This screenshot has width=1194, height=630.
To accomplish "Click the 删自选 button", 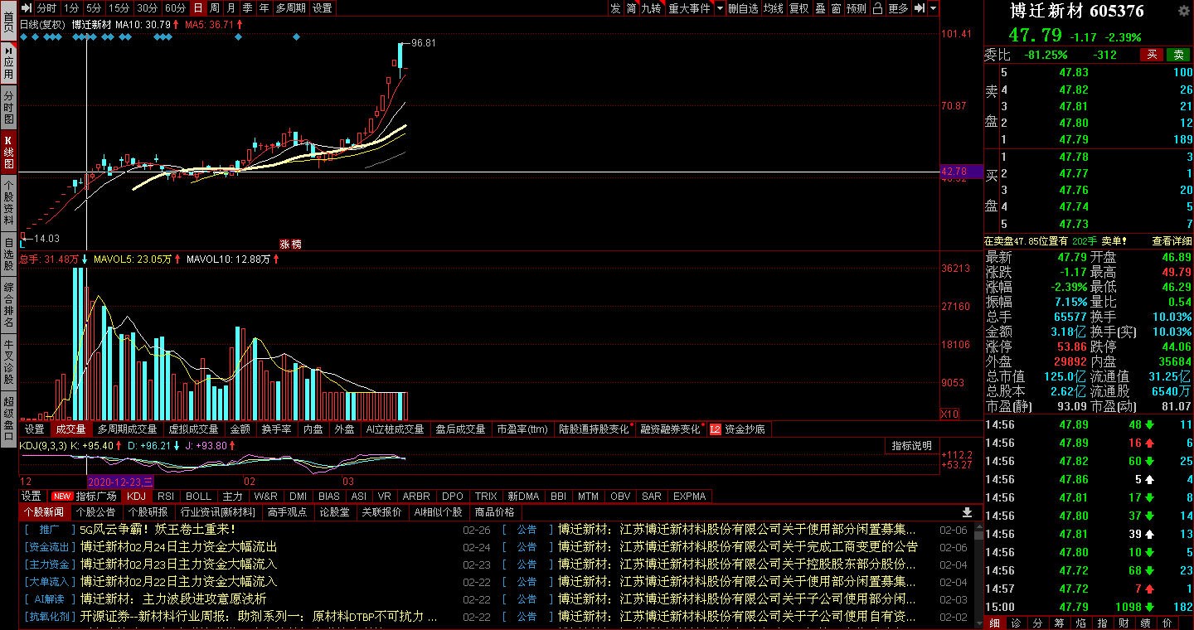I will [x=743, y=8].
